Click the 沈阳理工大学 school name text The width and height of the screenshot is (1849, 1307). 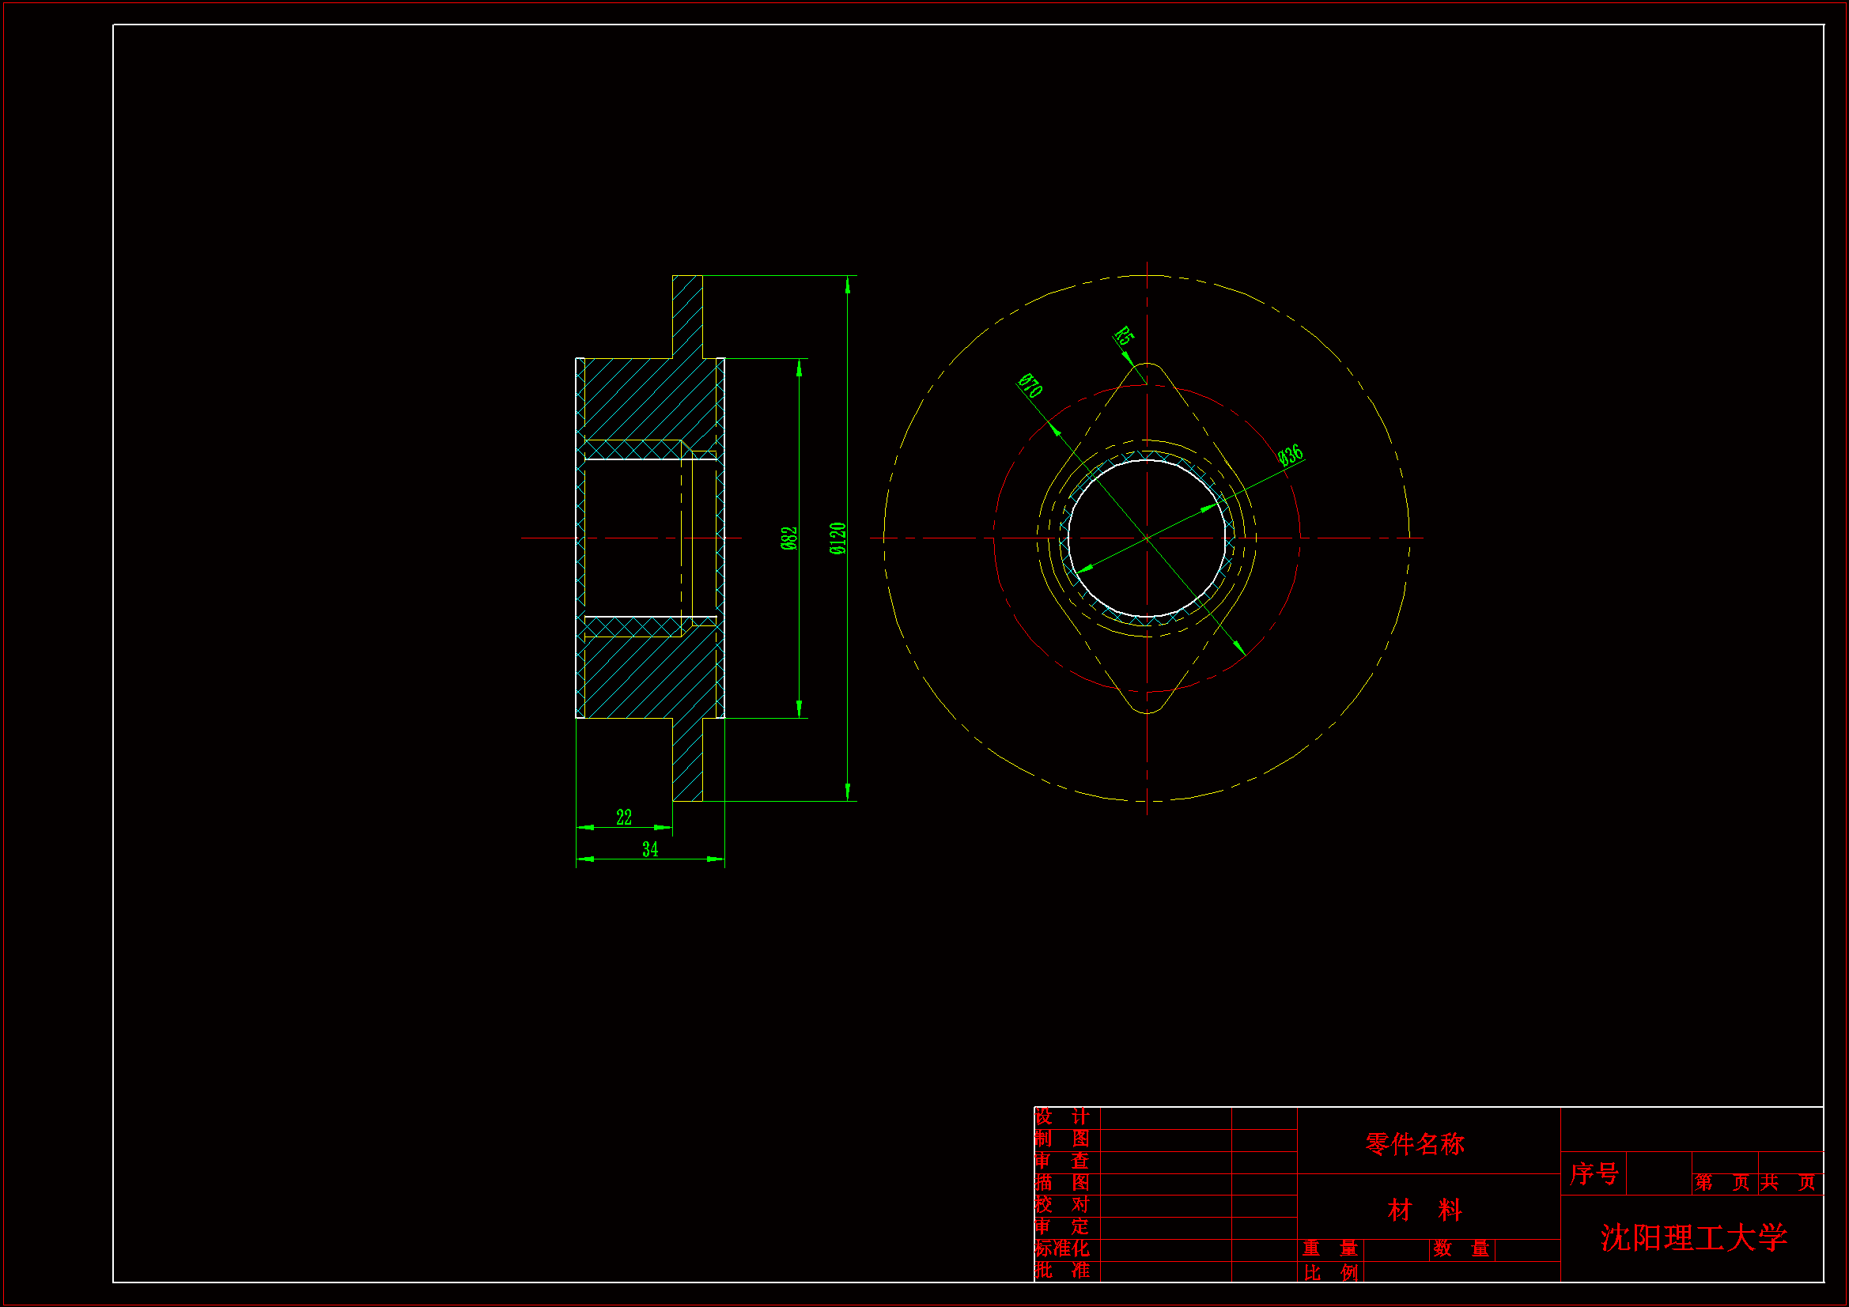(x=1693, y=1237)
